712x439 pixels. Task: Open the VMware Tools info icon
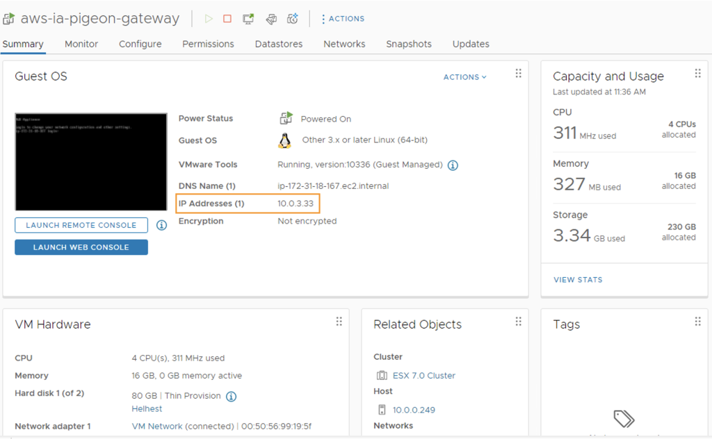coord(451,165)
